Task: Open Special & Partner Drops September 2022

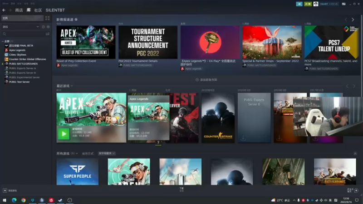Action: [272, 42]
